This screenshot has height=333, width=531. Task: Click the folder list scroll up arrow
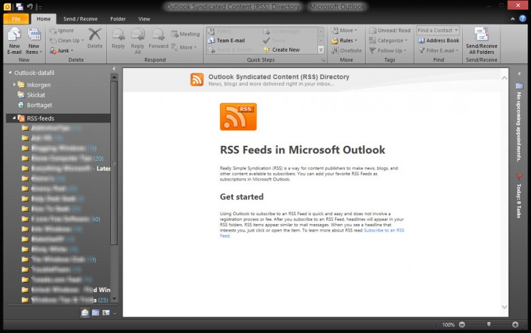tap(114, 77)
